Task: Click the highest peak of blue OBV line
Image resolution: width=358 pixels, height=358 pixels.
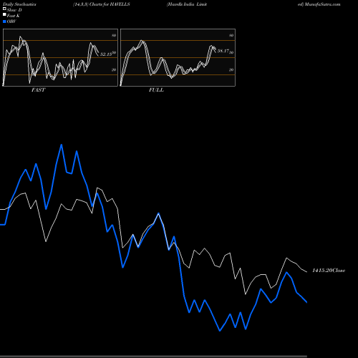Action: point(62,145)
